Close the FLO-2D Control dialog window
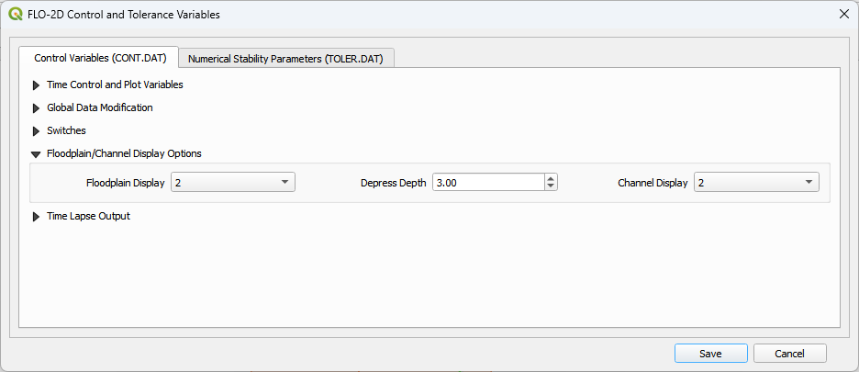Image resolution: width=859 pixels, height=372 pixels. (x=843, y=15)
